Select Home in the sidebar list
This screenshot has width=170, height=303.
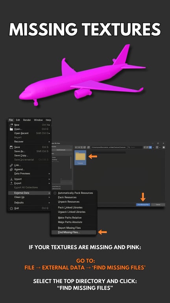(x=54, y=157)
